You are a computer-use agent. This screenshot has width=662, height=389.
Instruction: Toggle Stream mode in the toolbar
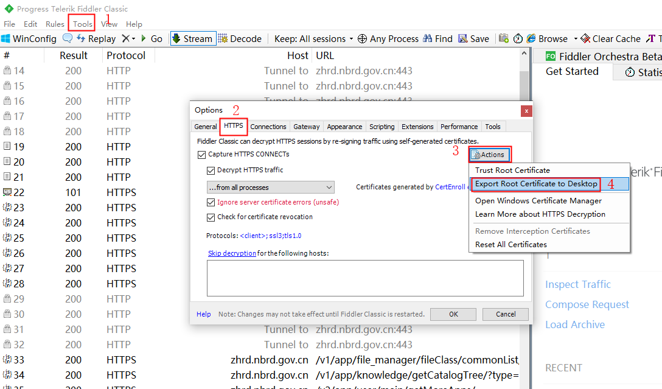pos(193,39)
